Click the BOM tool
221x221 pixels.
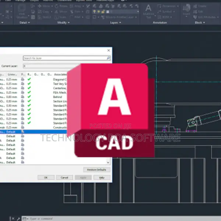click(x=164, y=17)
